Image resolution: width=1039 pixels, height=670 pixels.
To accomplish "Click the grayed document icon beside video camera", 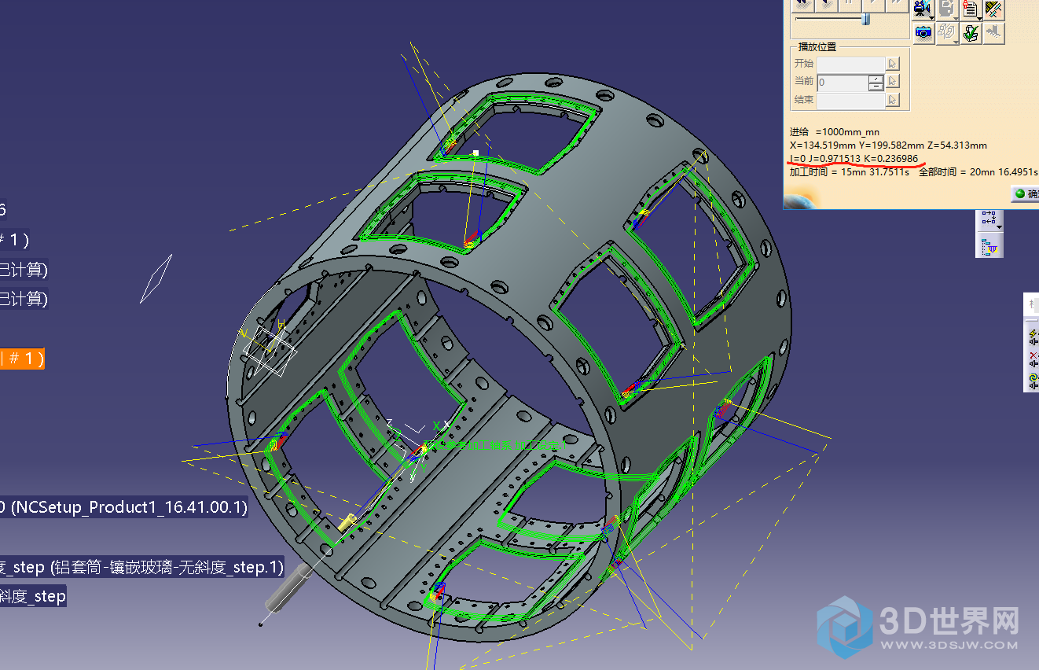I will point(947,9).
